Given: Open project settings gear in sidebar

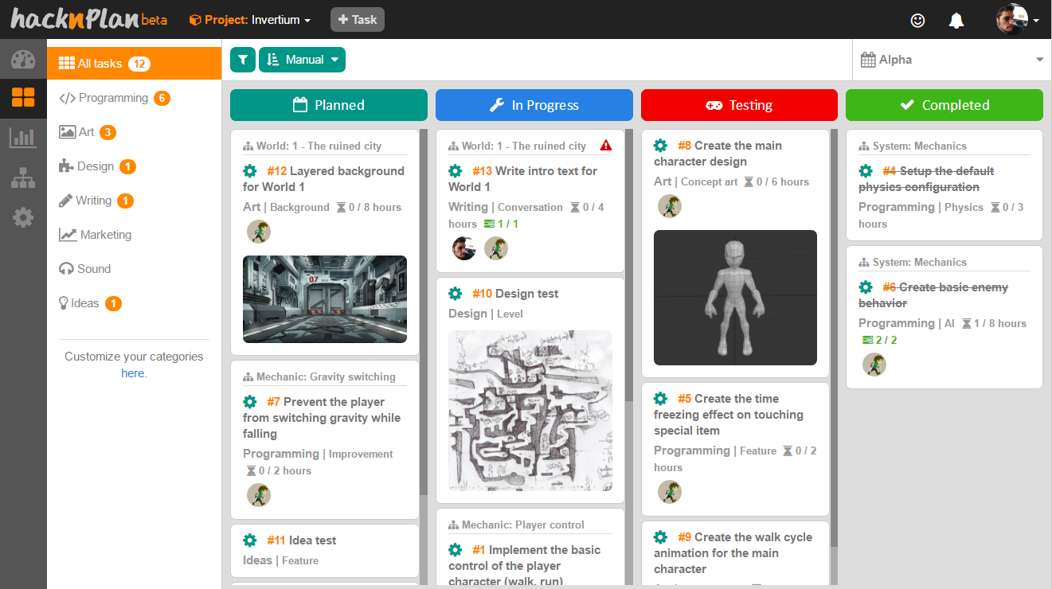Looking at the screenshot, I should (23, 216).
